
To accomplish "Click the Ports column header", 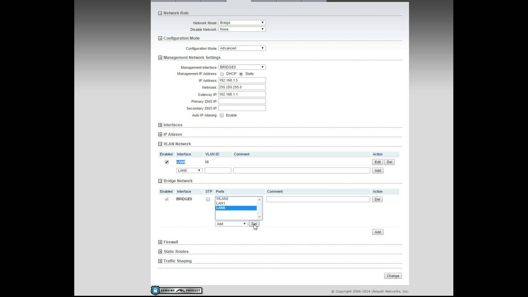I will (x=220, y=192).
